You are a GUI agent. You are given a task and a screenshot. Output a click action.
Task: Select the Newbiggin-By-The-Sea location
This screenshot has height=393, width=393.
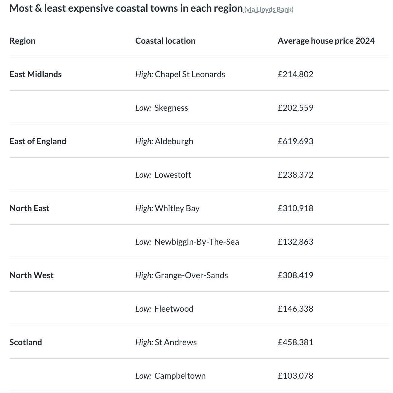pyautogui.click(x=196, y=242)
